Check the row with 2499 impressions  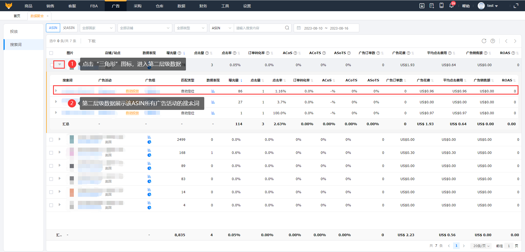pos(51,140)
